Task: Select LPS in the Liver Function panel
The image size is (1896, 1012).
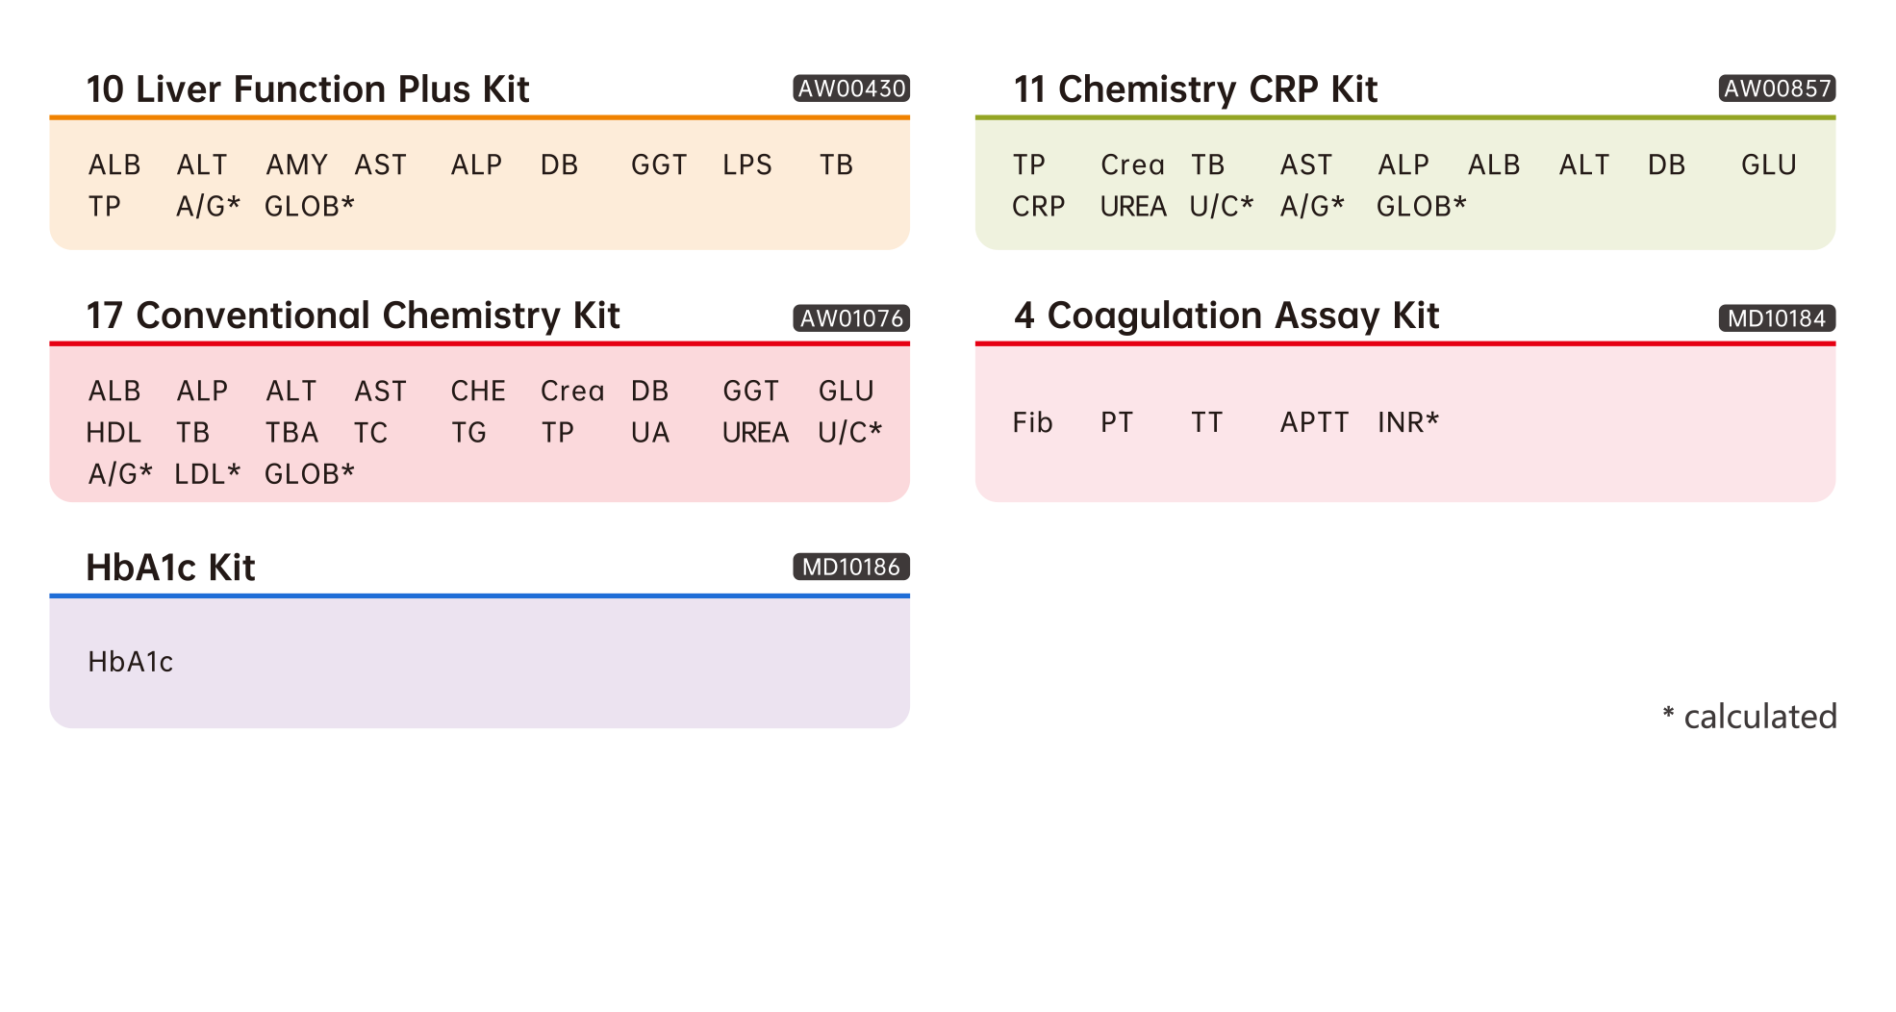Action: [x=746, y=165]
